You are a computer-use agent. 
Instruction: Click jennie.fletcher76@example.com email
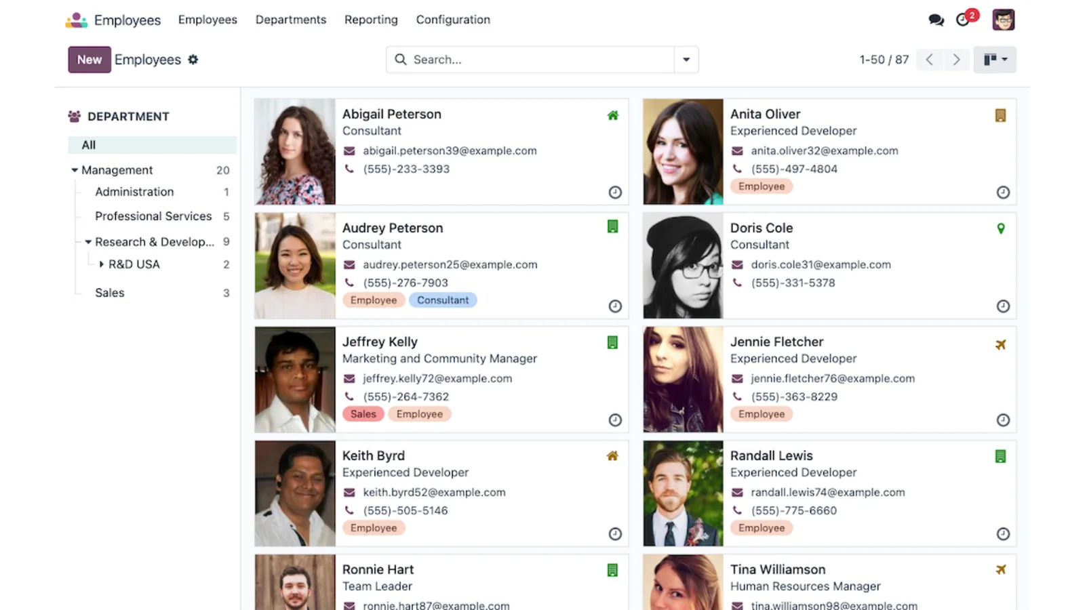(833, 379)
